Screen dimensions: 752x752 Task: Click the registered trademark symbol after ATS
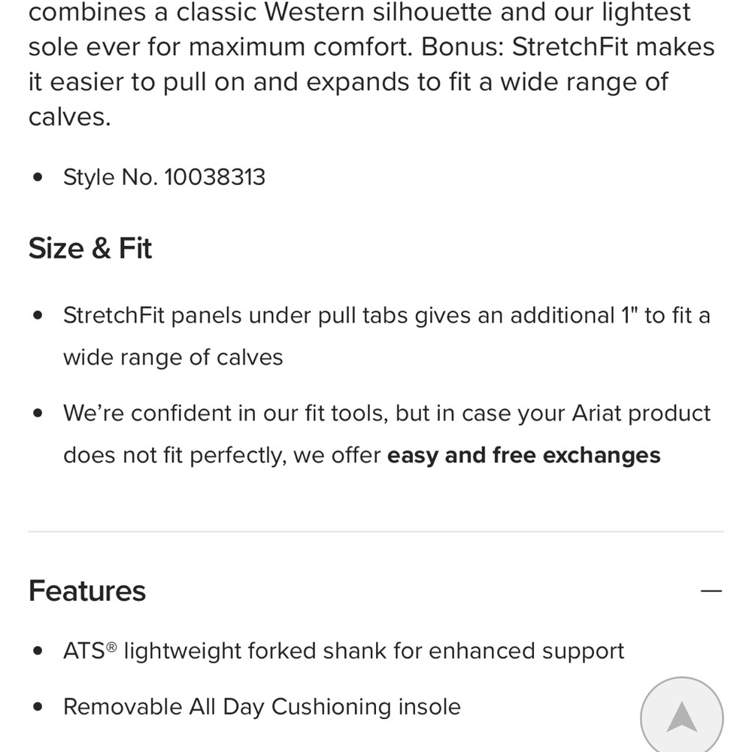[x=111, y=647]
